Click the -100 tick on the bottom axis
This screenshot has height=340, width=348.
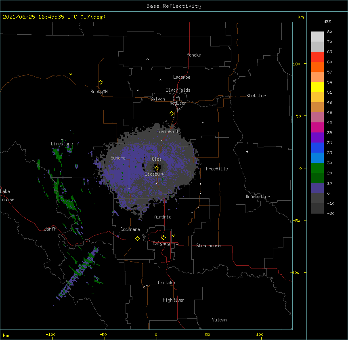[x=50, y=334]
